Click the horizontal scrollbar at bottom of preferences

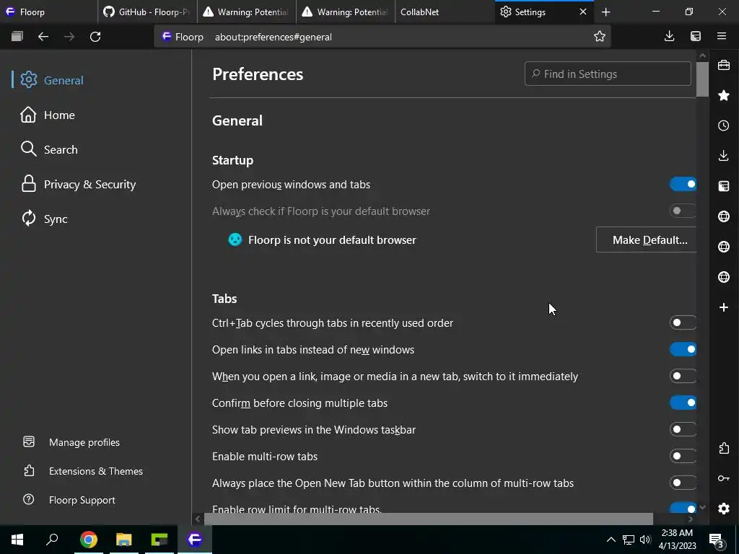coord(429,519)
